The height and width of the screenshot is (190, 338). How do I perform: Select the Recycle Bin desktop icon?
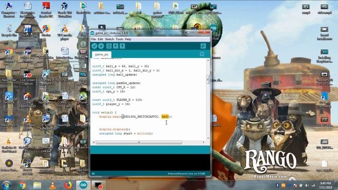point(9,31)
